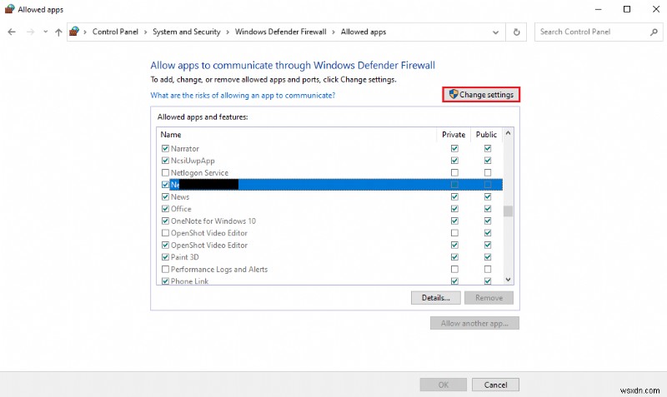
Task: Click the Private column header
Action: pos(454,135)
